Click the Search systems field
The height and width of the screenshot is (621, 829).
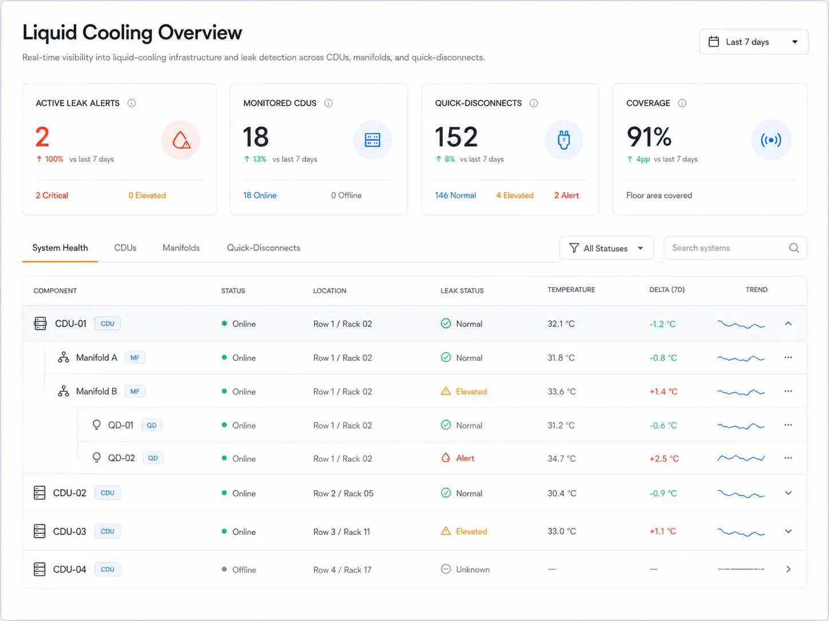735,248
